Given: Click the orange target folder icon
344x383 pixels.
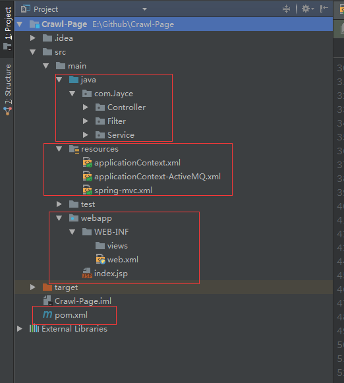Looking at the screenshot, I should point(47,287).
